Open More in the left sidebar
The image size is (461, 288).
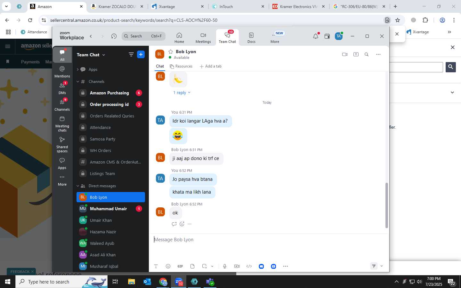point(62,180)
